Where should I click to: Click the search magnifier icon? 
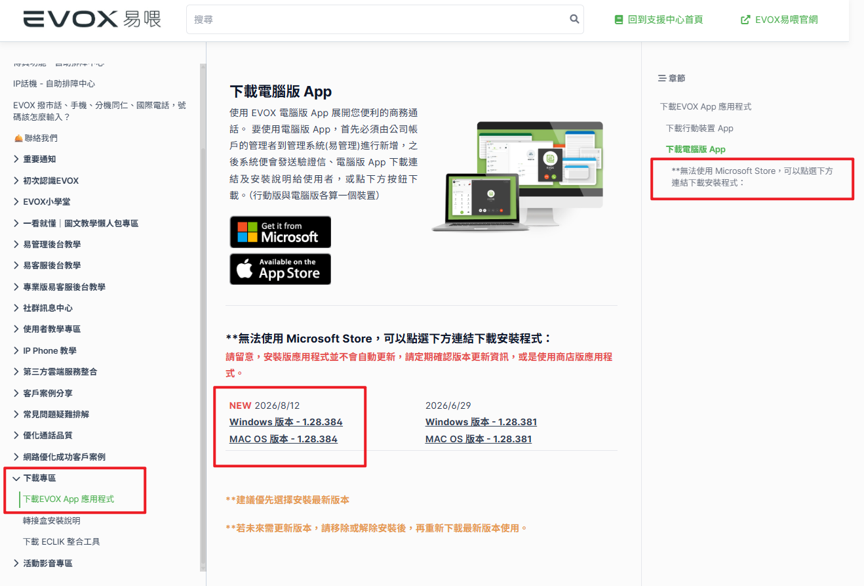coord(575,19)
